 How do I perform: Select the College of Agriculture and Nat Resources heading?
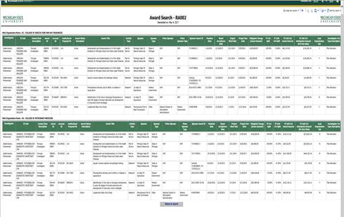[x=33, y=33]
